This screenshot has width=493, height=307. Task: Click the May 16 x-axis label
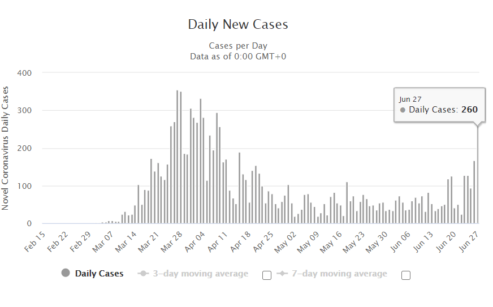click(331, 241)
